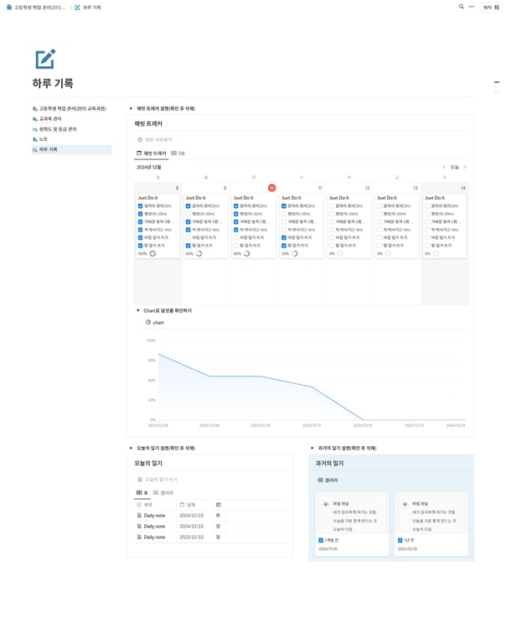
Task: Click the sun icon on the 1개월 전 card
Action: pyautogui.click(x=326, y=504)
